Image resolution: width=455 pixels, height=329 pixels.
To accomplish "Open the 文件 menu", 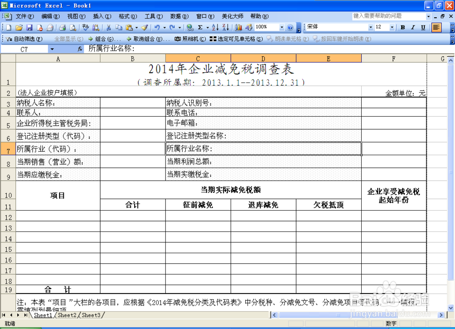I will pyautogui.click(x=24, y=16).
